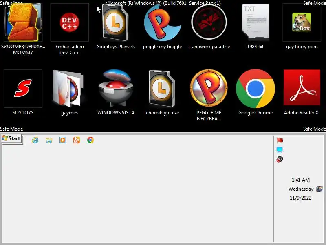Open Internet Explorer from the taskbar
326x245 pixels.
click(x=35, y=140)
